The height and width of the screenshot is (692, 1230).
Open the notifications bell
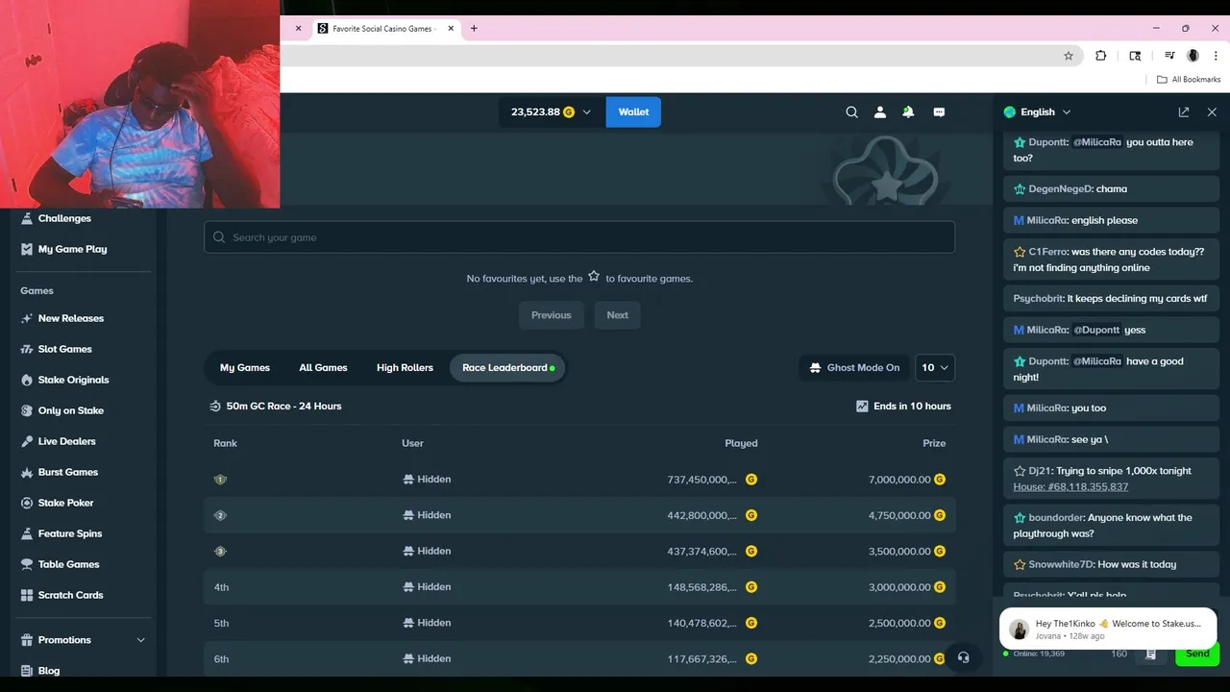tap(908, 112)
